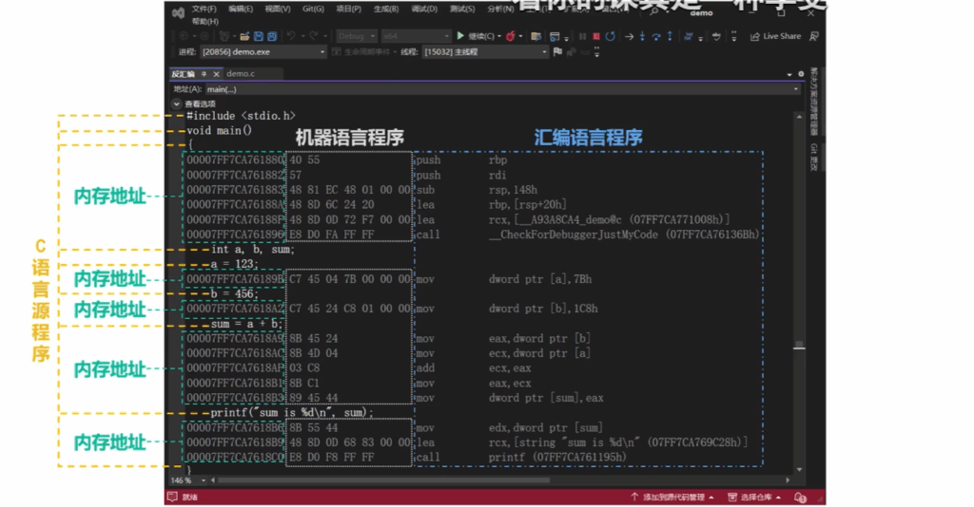Click the notifications bell icon
Screen dimensions: 974x507
click(800, 498)
